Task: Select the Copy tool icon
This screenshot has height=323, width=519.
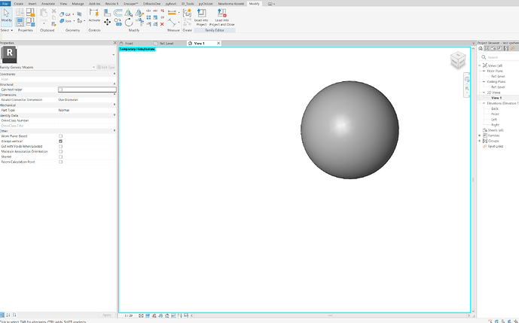Action: [x=118, y=22]
